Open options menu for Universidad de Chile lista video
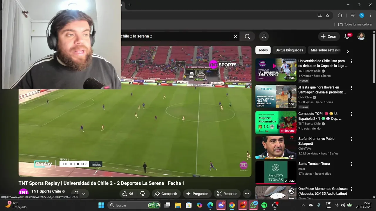The height and width of the screenshot is (211, 376). coord(352,62)
